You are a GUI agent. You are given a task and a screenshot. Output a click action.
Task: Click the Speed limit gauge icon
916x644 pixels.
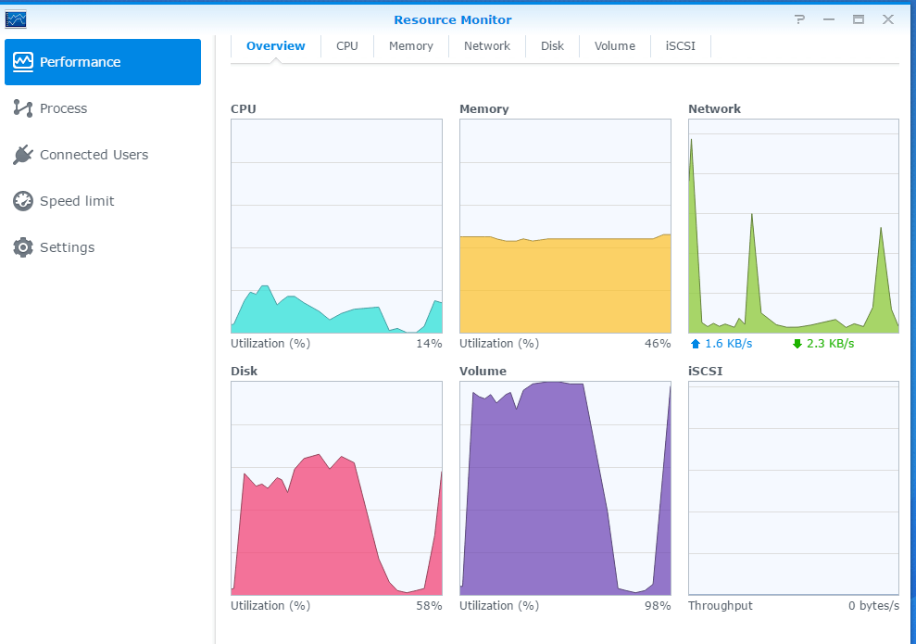23,201
